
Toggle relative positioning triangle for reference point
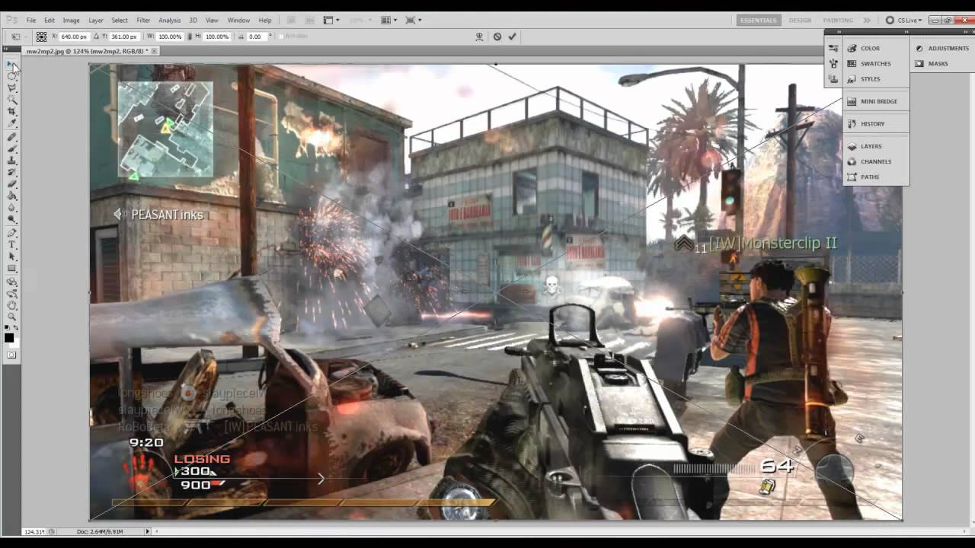(97, 37)
